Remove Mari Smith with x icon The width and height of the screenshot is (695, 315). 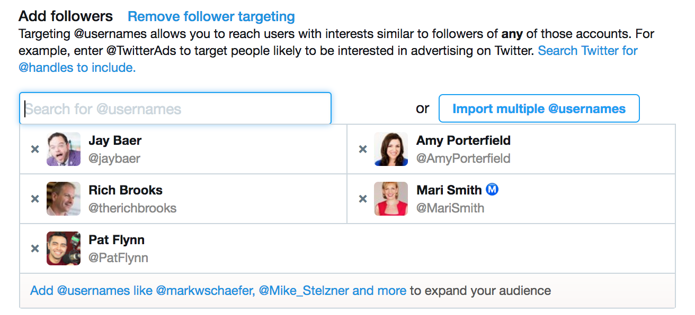[x=363, y=199]
